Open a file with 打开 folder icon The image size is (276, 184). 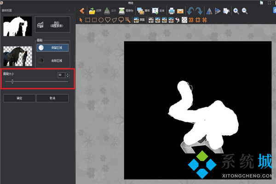(x=92, y=11)
